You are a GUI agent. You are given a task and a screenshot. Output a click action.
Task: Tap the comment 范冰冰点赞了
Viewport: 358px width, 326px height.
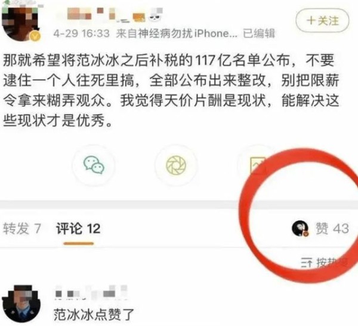coord(94,315)
